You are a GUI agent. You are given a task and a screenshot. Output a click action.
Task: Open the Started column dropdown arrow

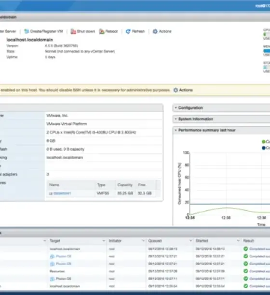[238, 241]
